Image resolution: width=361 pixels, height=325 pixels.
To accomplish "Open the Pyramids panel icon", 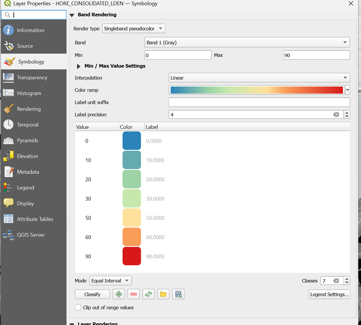I will click(9, 140).
